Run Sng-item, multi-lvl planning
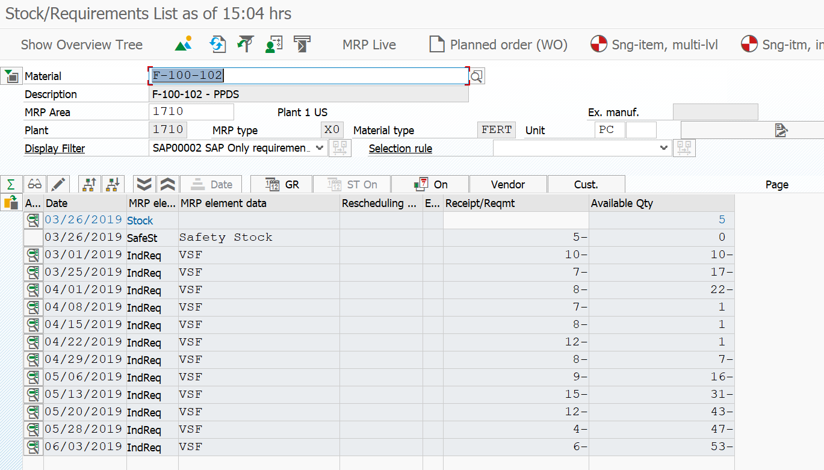Image resolution: width=824 pixels, height=470 pixels. click(x=654, y=45)
